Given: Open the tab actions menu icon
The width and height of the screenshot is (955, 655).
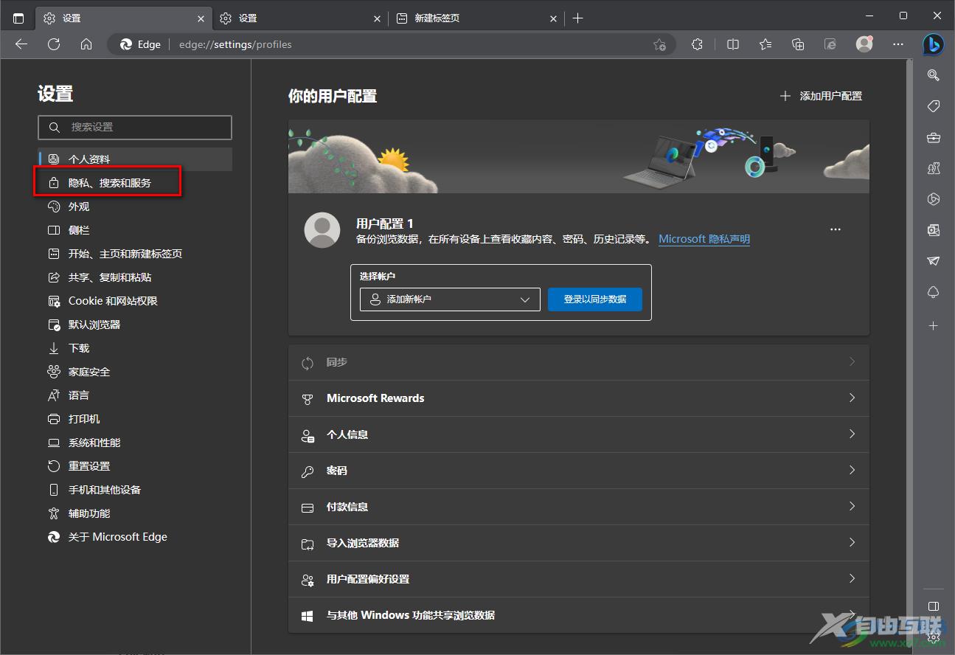Looking at the screenshot, I should point(18,18).
